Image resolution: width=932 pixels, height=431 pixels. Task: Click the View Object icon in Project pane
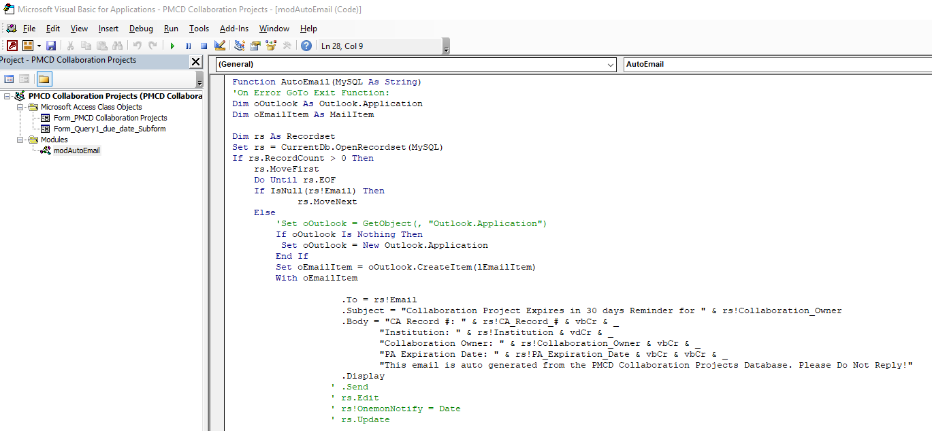point(25,79)
